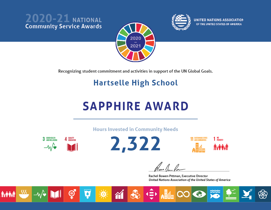This screenshot has height=210, width=271.
Task: Click the Peace dove and gavel icon
Action: tap(247, 194)
